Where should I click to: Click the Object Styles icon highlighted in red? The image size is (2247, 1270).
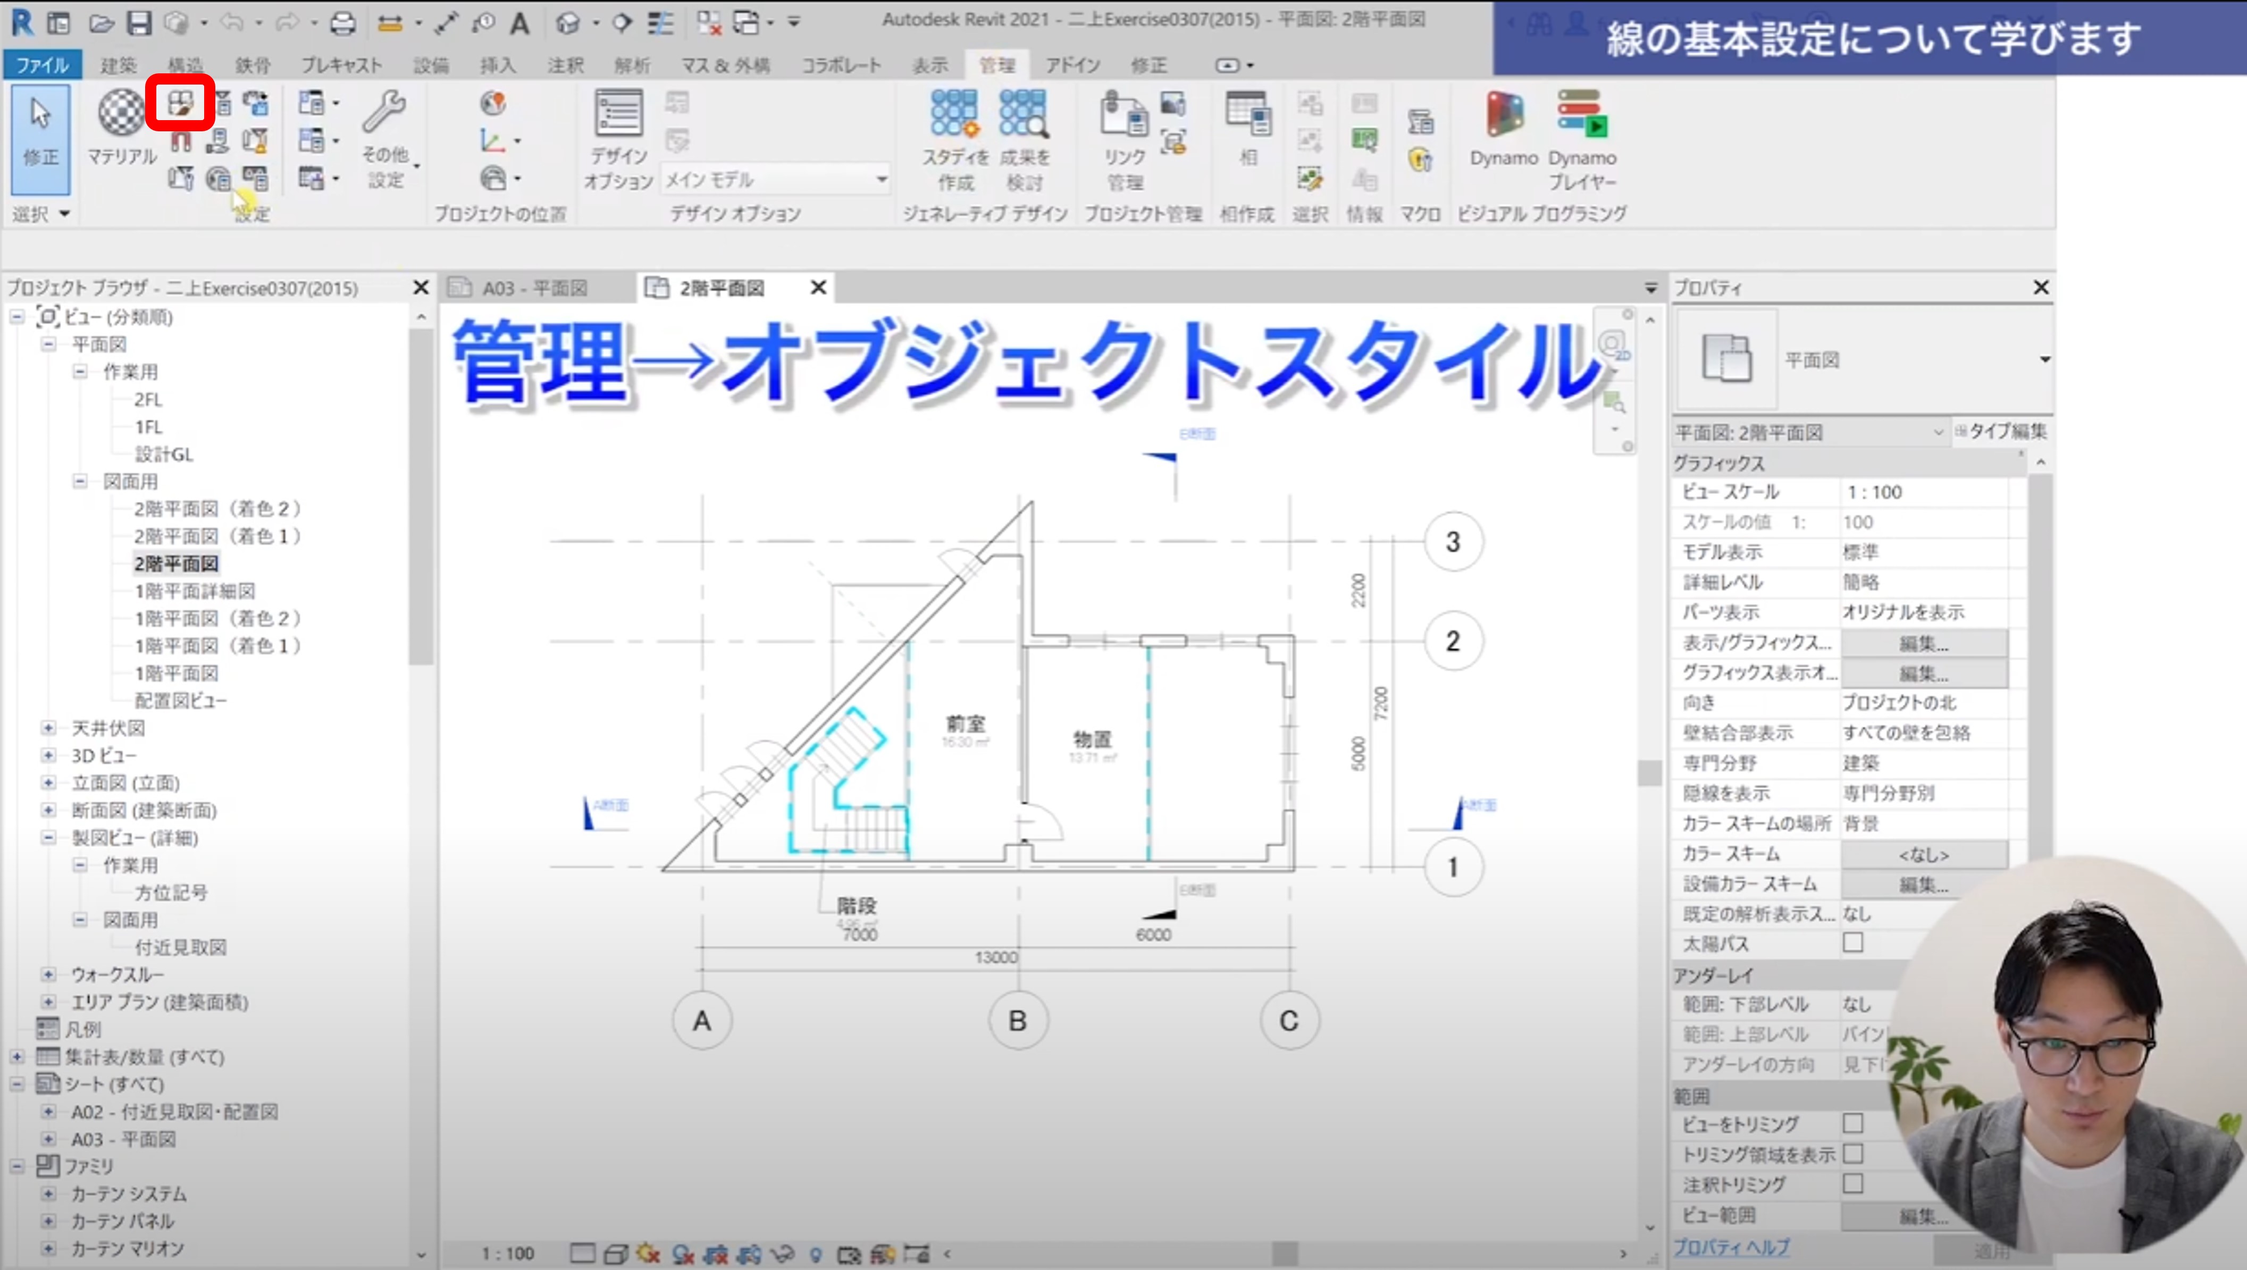[180, 104]
